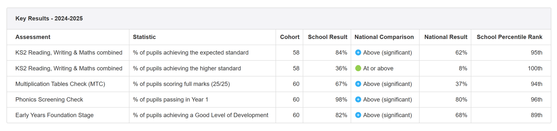Click the 98% school result for Phonics
557x131 pixels.
click(341, 99)
